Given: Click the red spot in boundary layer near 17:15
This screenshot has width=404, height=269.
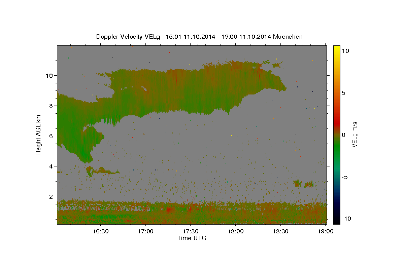Looking at the screenshot, I should tap(169, 209).
